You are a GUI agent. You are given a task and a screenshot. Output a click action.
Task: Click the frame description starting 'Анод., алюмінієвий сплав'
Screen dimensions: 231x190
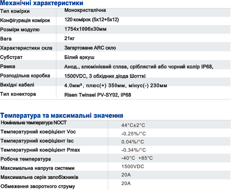coord(139,67)
